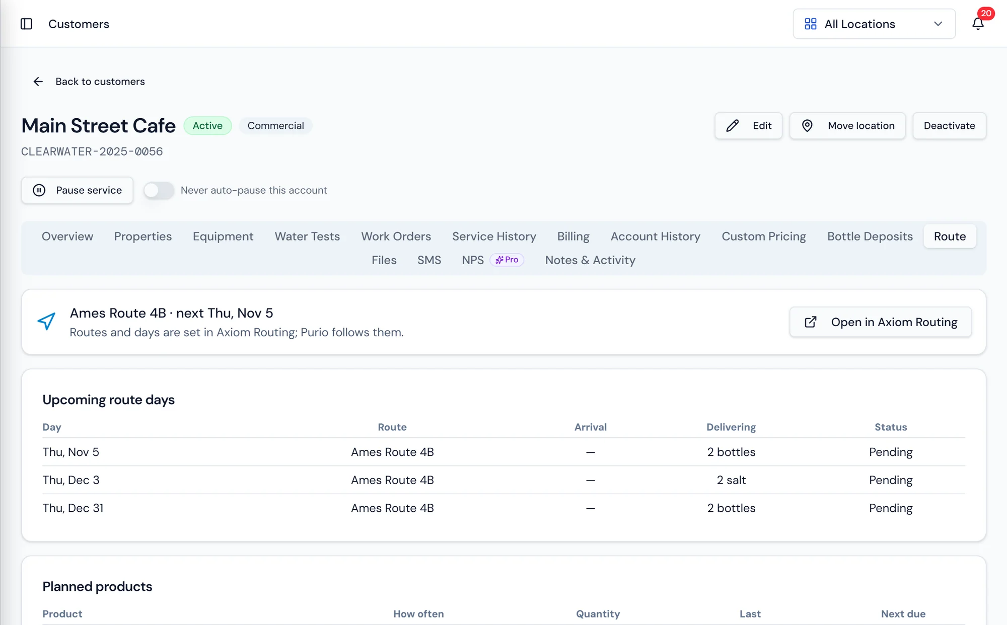Click the Deactivate button

949,126
